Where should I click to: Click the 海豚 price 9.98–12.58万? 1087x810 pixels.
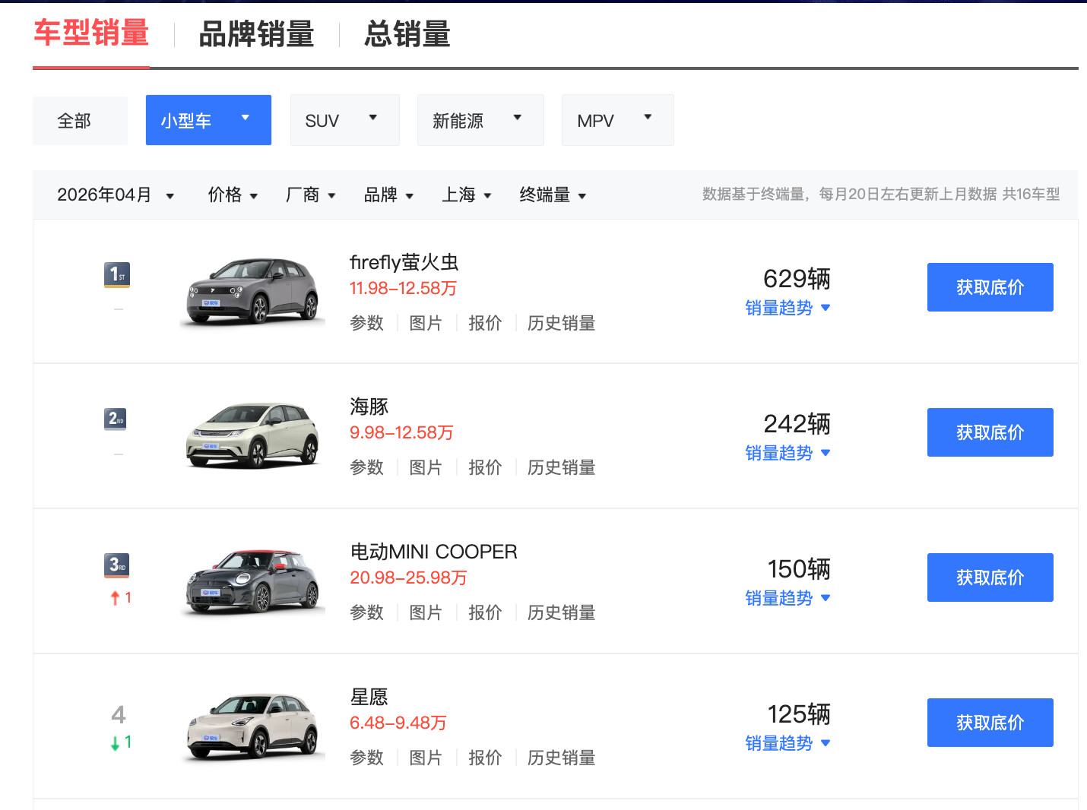[401, 433]
